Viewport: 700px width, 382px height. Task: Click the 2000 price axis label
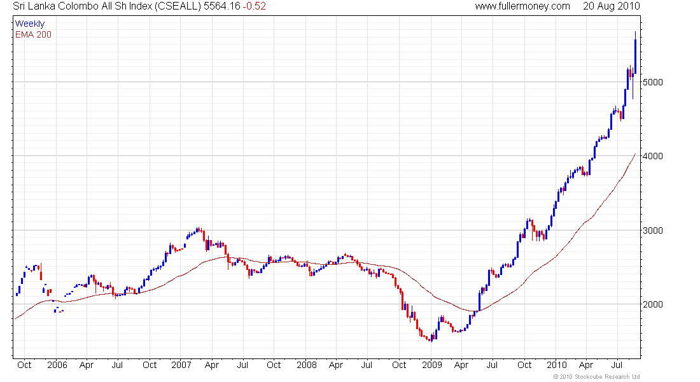(x=653, y=305)
